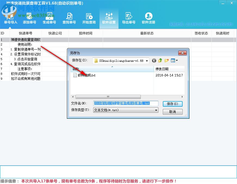Screen dimensions: 237x184
Task: Click the back navigation arrow in Save dialog
Action: click(154, 60)
